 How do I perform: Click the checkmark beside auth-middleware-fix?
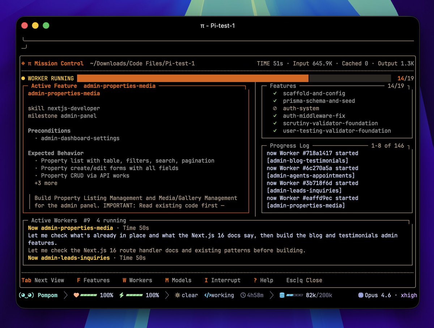[x=275, y=116]
